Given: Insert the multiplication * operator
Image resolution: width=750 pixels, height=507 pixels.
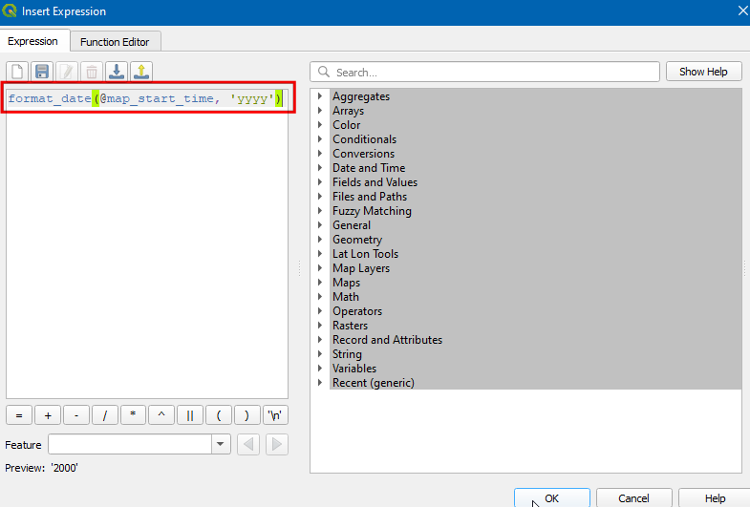Looking at the screenshot, I should [x=133, y=415].
